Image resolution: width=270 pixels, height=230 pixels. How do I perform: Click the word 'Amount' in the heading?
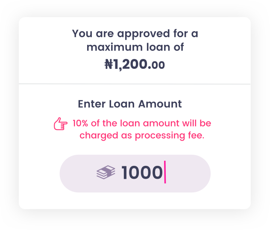pyautogui.click(x=160, y=104)
